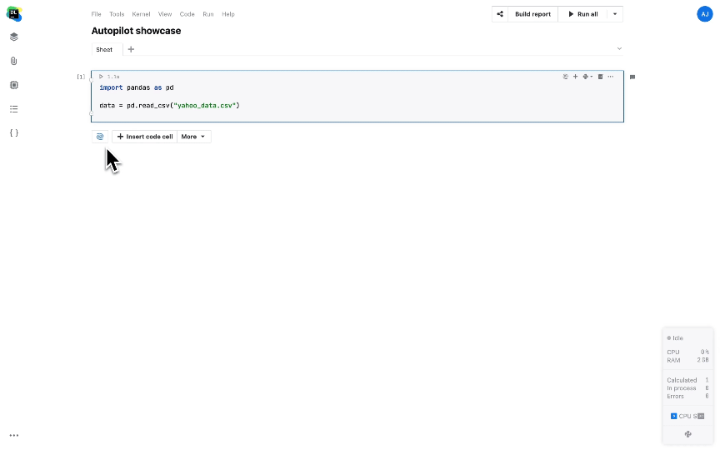Add a new sheet with plus tab
Image resolution: width=720 pixels, height=450 pixels.
tap(131, 49)
